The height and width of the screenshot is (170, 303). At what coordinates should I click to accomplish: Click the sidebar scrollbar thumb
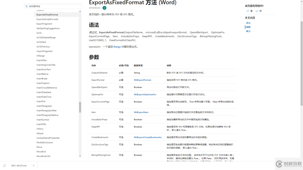(x=80, y=107)
